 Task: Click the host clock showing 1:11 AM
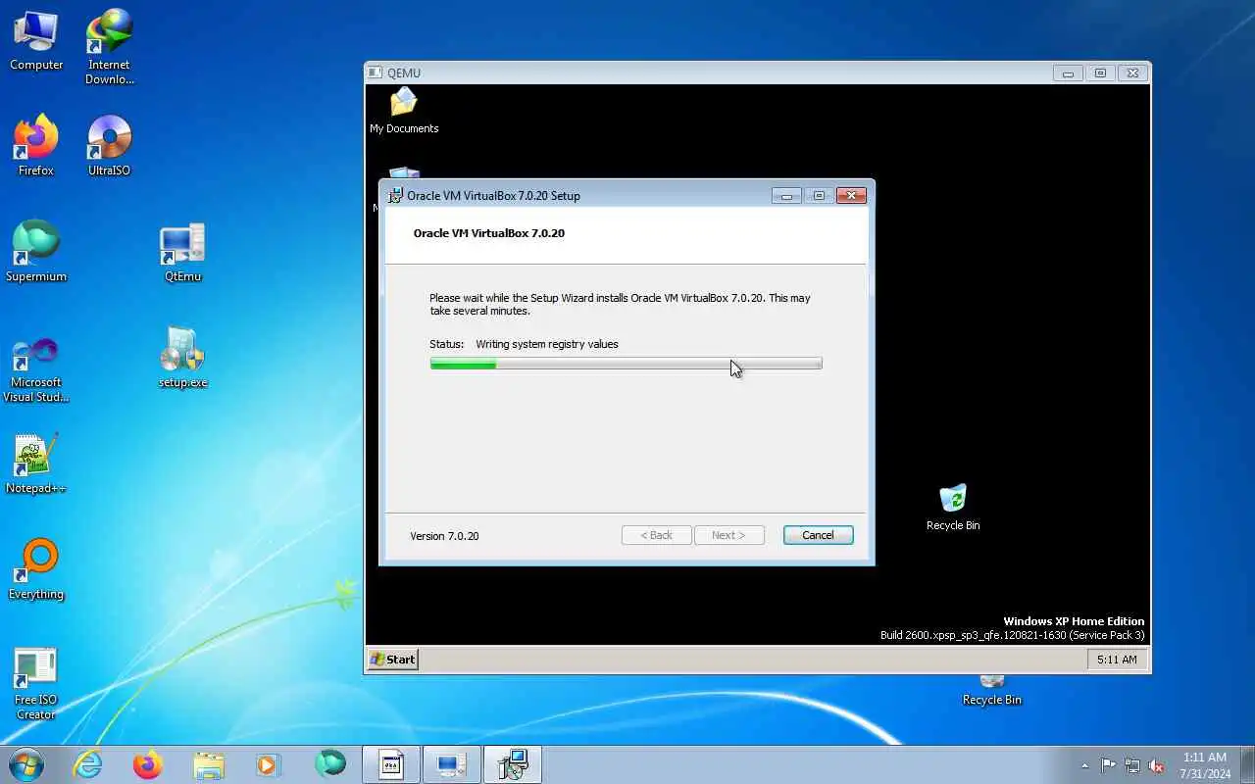[1205, 765]
